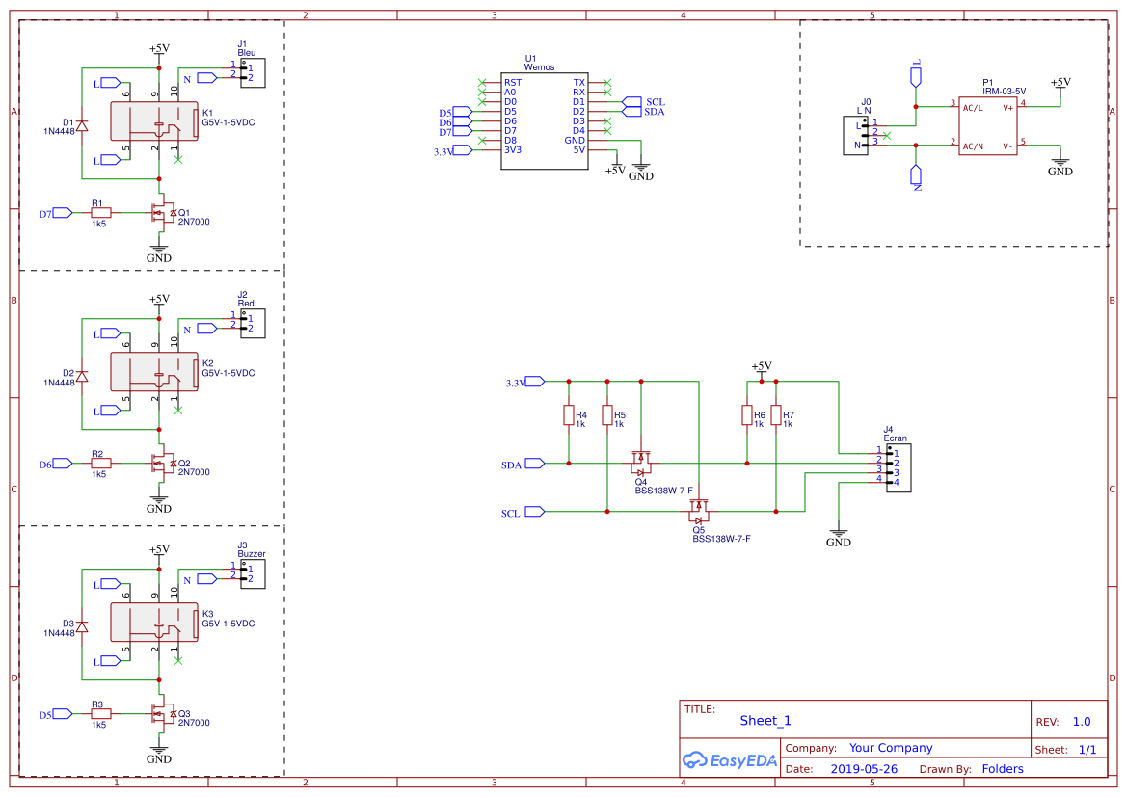Select the Q4 BSS138W-7-F transistor
1127x797 pixels.
click(x=639, y=463)
